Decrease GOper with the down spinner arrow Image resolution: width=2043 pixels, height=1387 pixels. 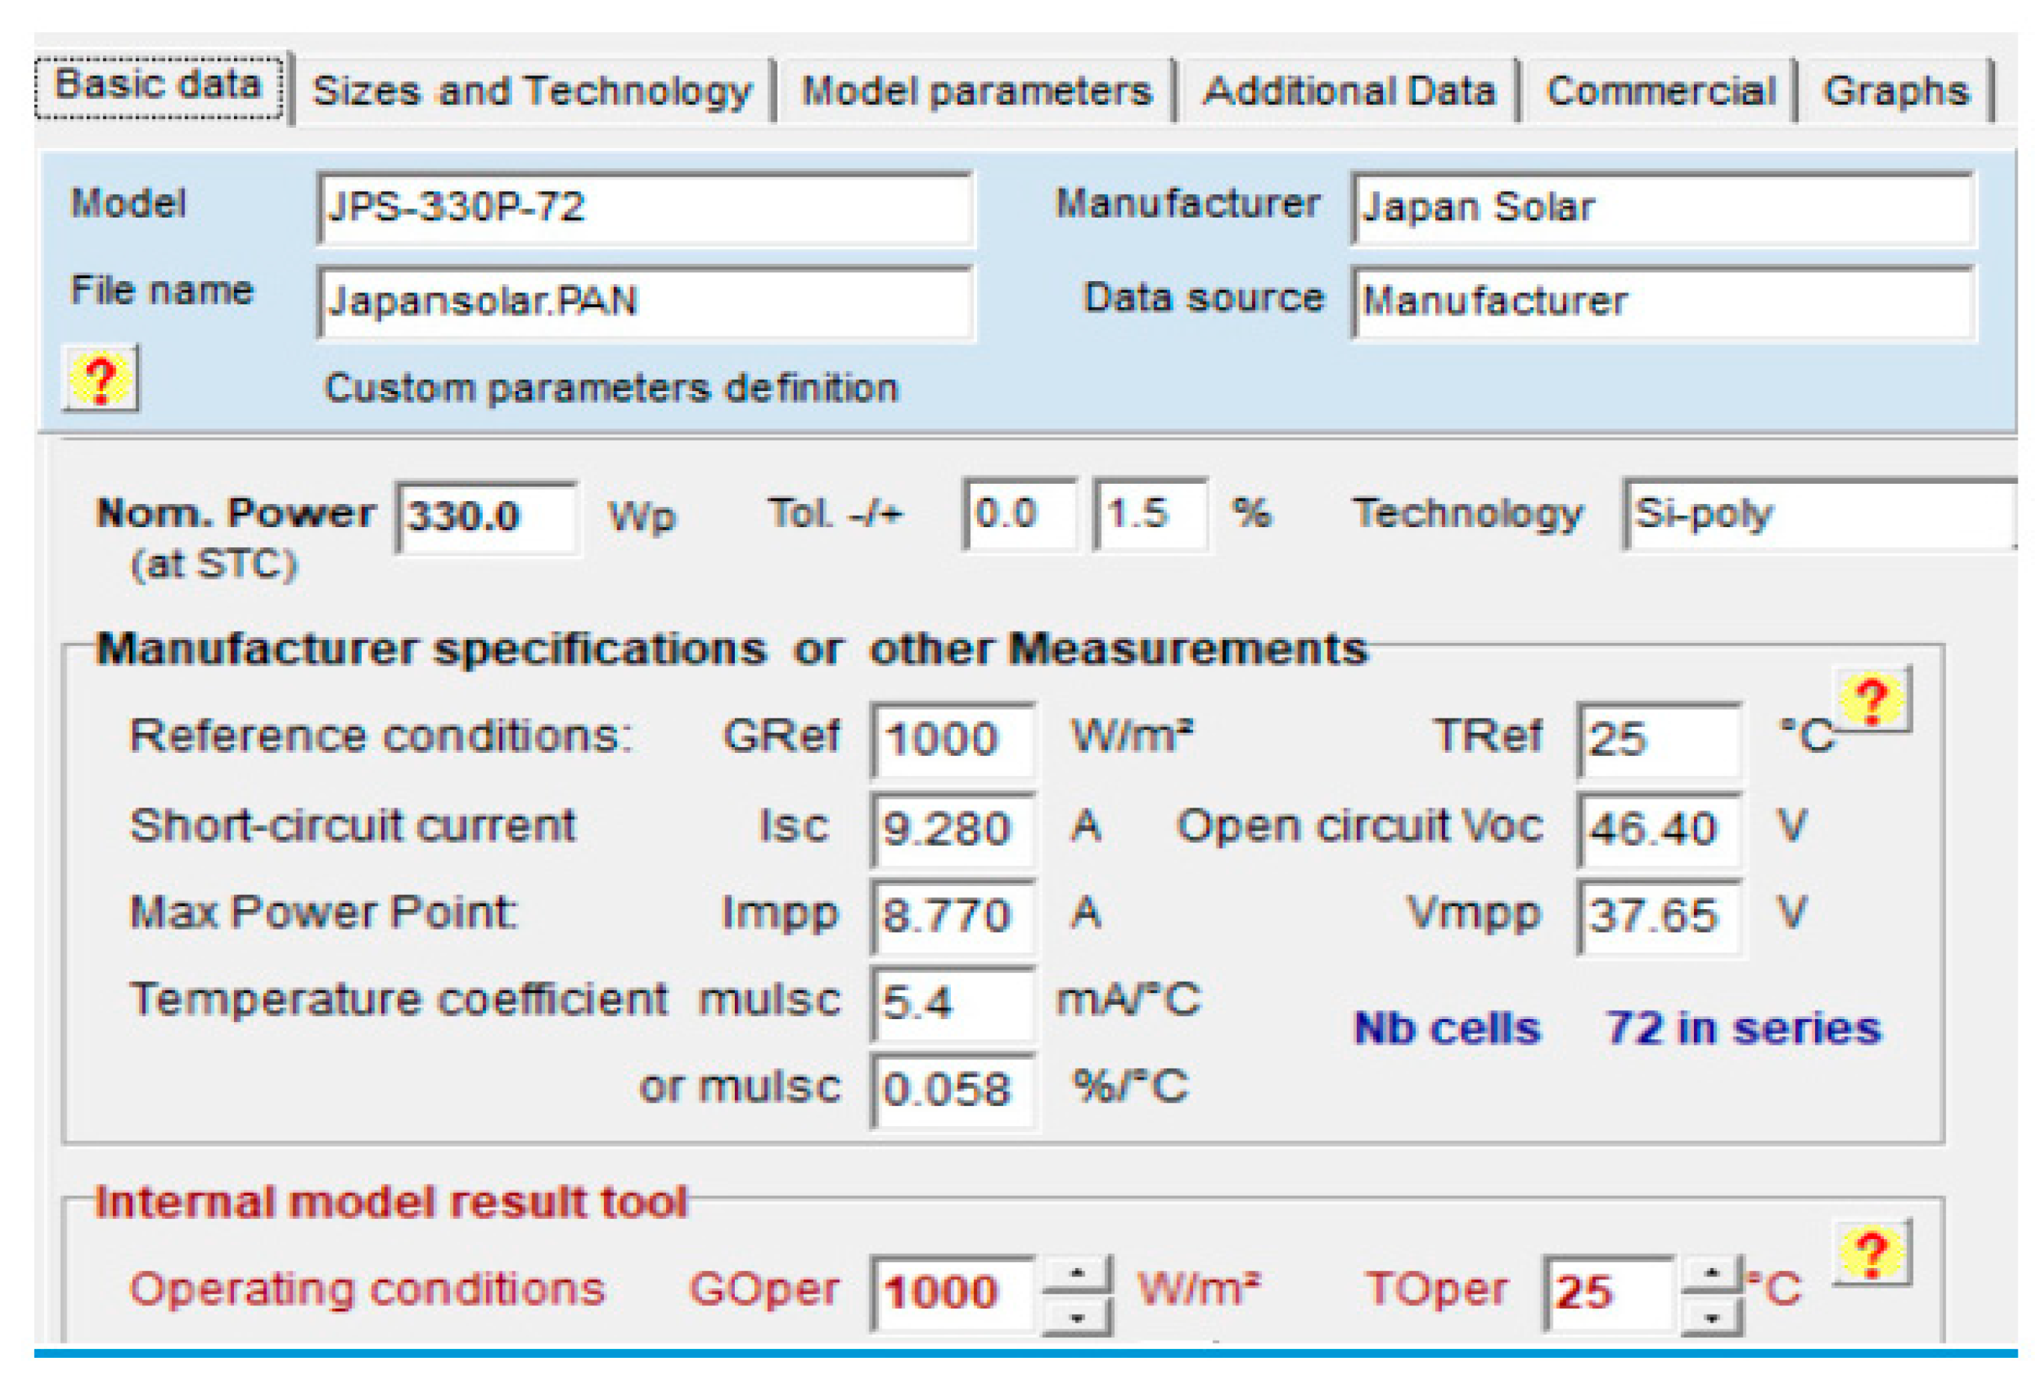click(x=1077, y=1317)
